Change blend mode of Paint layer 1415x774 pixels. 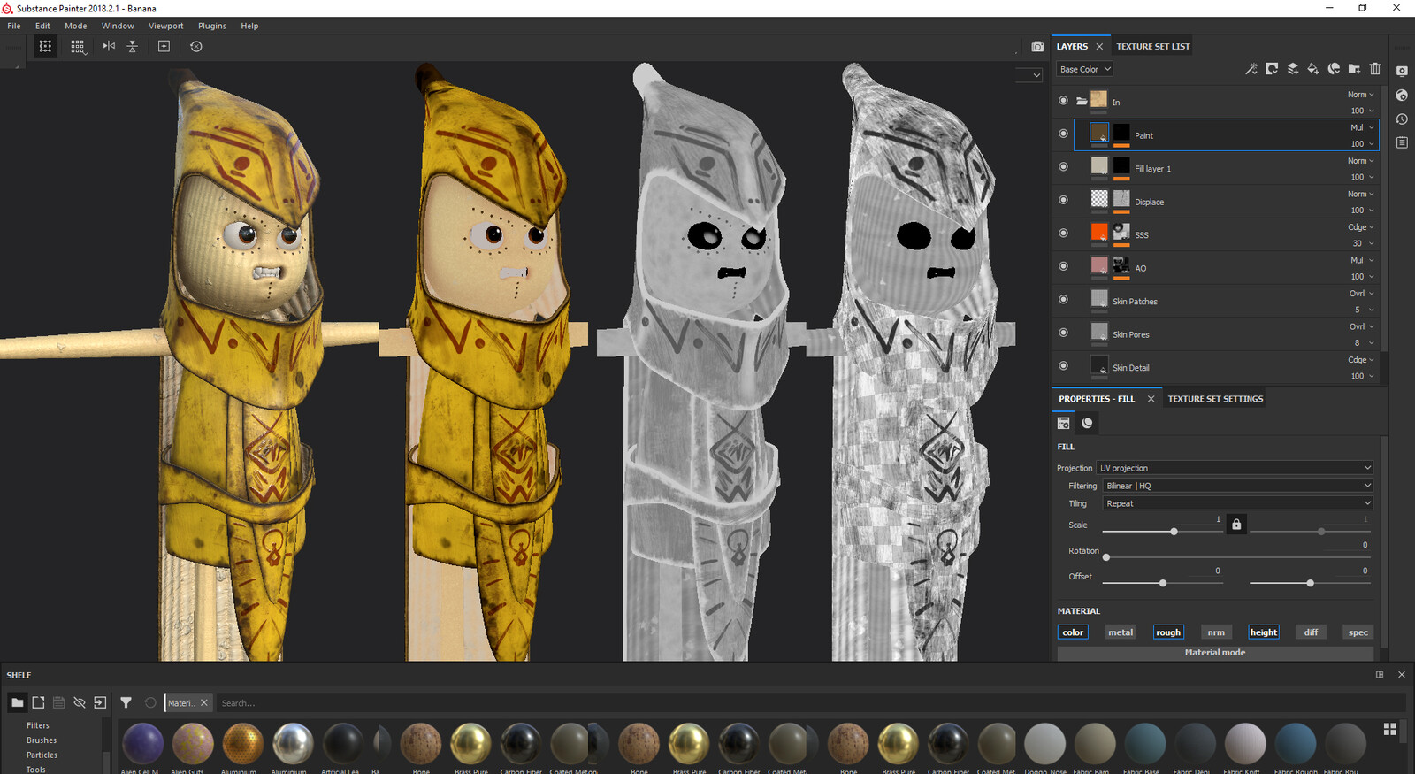(1361, 127)
